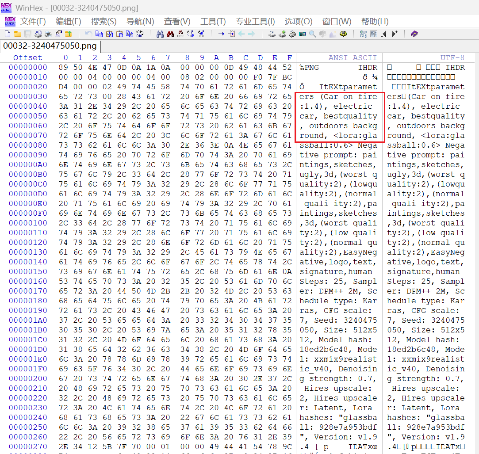Click the Go To Offset arrow icon
This screenshot has width=479, height=454.
coord(221,34)
